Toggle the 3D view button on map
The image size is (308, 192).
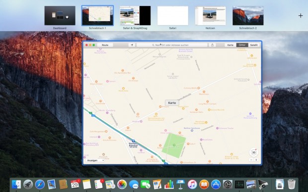(253, 152)
